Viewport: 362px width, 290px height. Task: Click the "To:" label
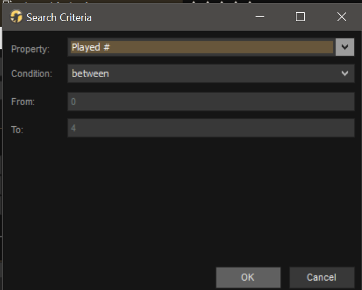(17, 129)
